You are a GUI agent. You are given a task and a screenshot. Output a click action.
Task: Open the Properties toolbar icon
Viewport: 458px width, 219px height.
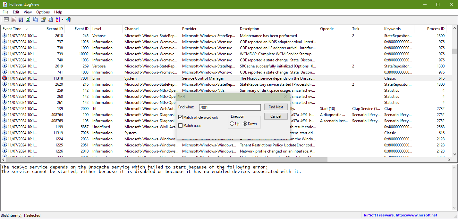point(43,20)
